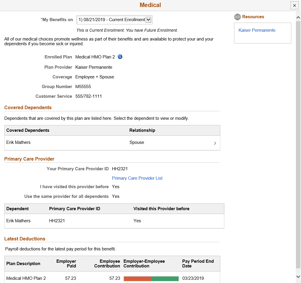Click the Visited this Provider before column header
This screenshot has width=301, height=283.
161,209
